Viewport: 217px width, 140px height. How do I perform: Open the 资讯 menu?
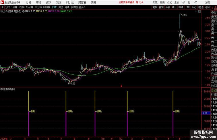(x=49, y=2)
